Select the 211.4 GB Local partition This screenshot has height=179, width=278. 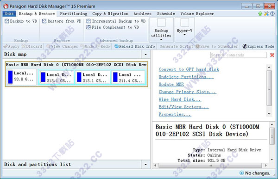tap(129, 77)
